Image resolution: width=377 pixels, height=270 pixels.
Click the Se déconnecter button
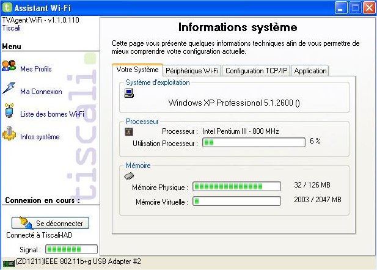click(x=50, y=223)
